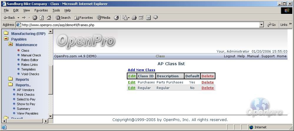The image size is (294, 131).
Task: Open the Search toolbar button
Action: point(63,18)
